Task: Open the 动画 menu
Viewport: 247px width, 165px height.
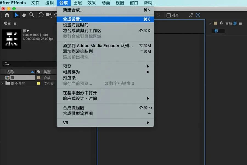Action: pos(106,3)
